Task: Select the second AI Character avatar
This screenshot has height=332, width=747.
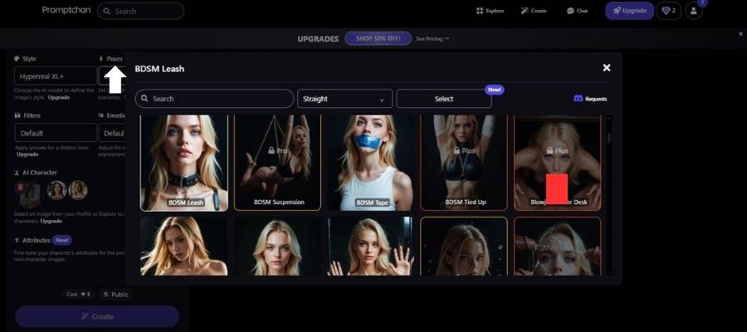Action: click(56, 190)
